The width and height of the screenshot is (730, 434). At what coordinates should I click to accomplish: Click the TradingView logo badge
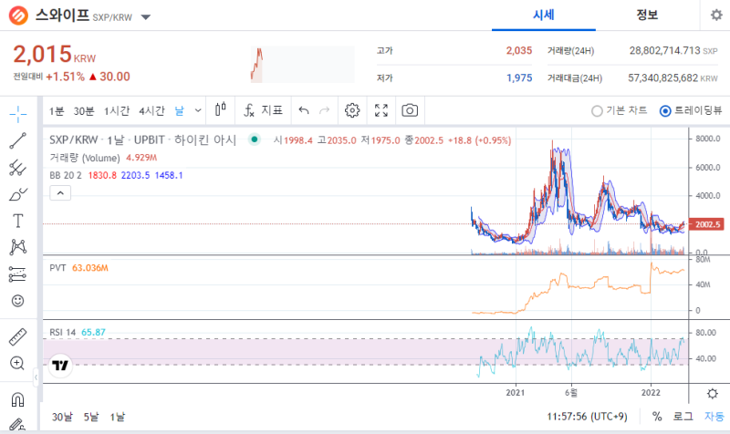60,365
